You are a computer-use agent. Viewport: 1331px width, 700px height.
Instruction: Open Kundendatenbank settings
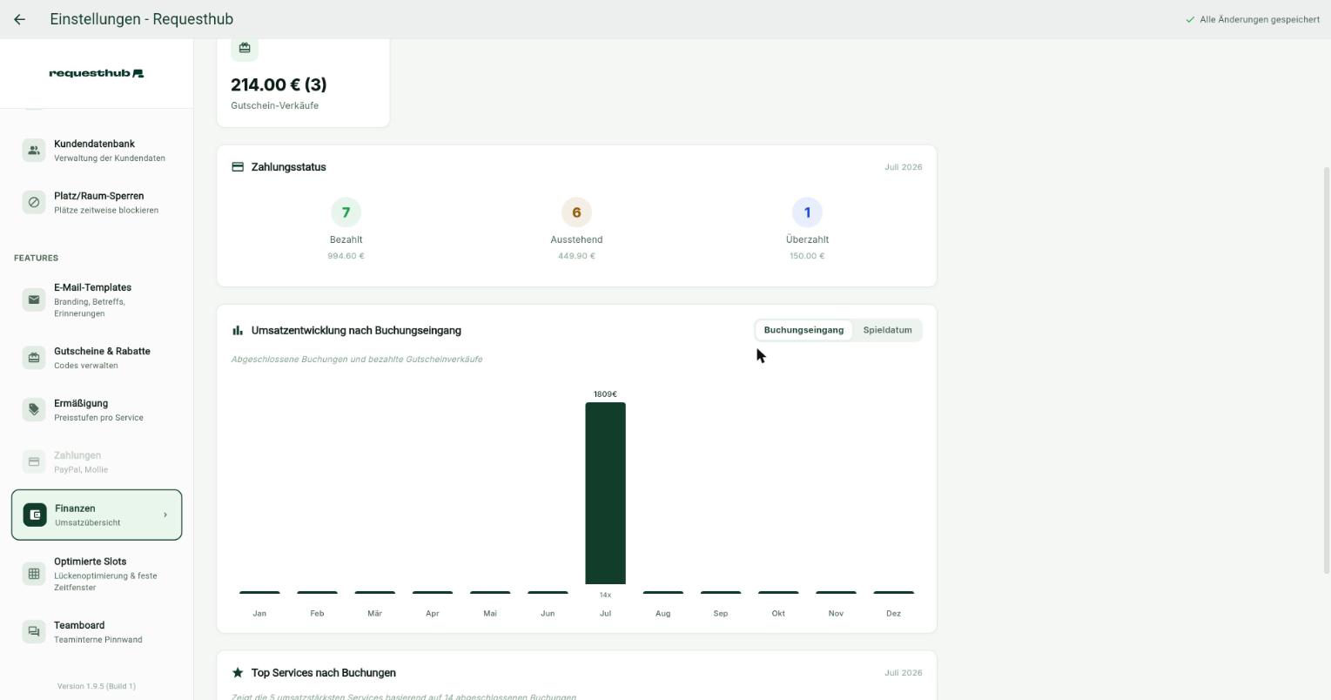97,150
